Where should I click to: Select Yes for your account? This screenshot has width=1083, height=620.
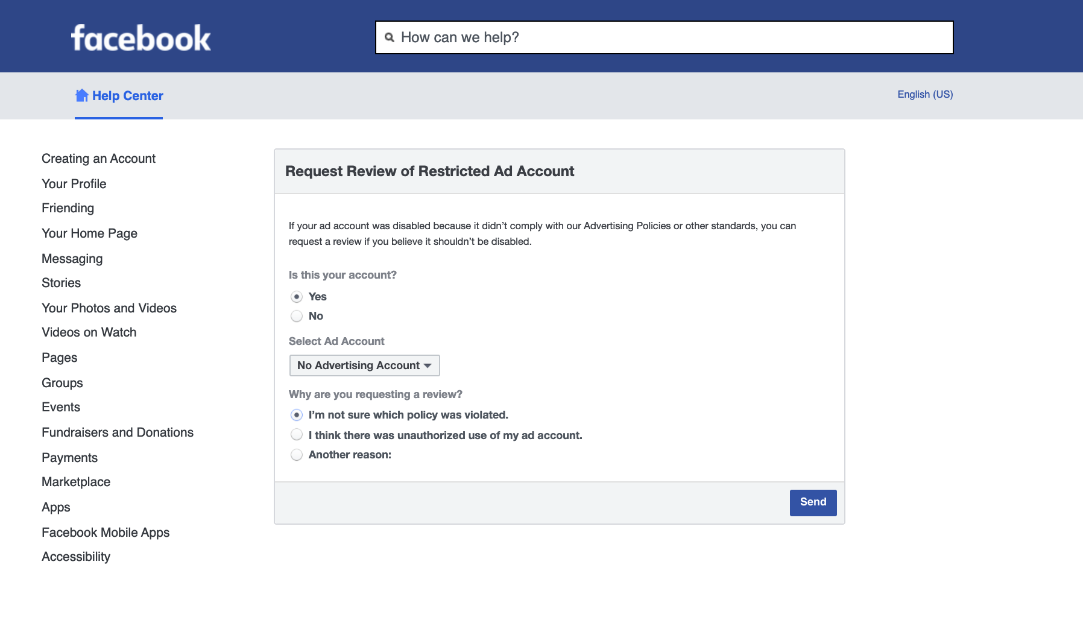(297, 297)
